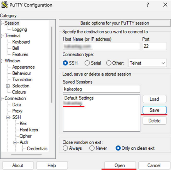This screenshot has width=171, height=170.
Task: Open Colours settings in the tree
Action: pos(19,92)
